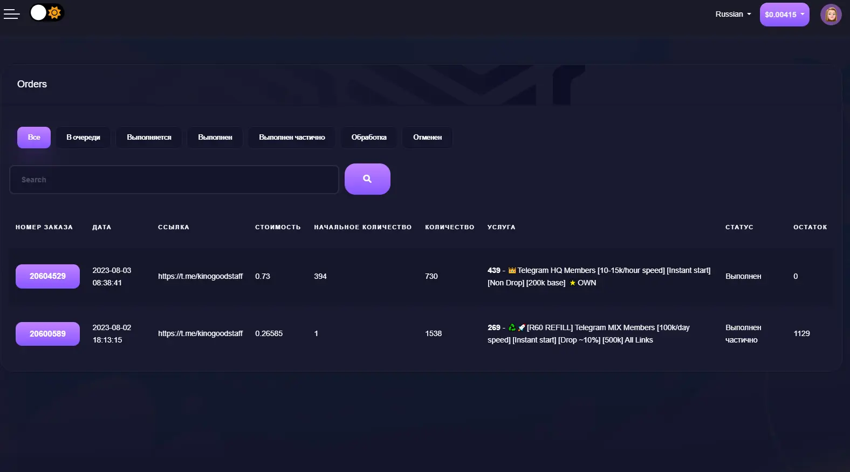Select the quantity value 1538
The image size is (850, 472).
coord(433,333)
